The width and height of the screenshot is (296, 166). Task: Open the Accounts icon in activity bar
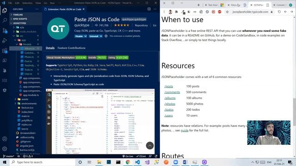pos(5,139)
